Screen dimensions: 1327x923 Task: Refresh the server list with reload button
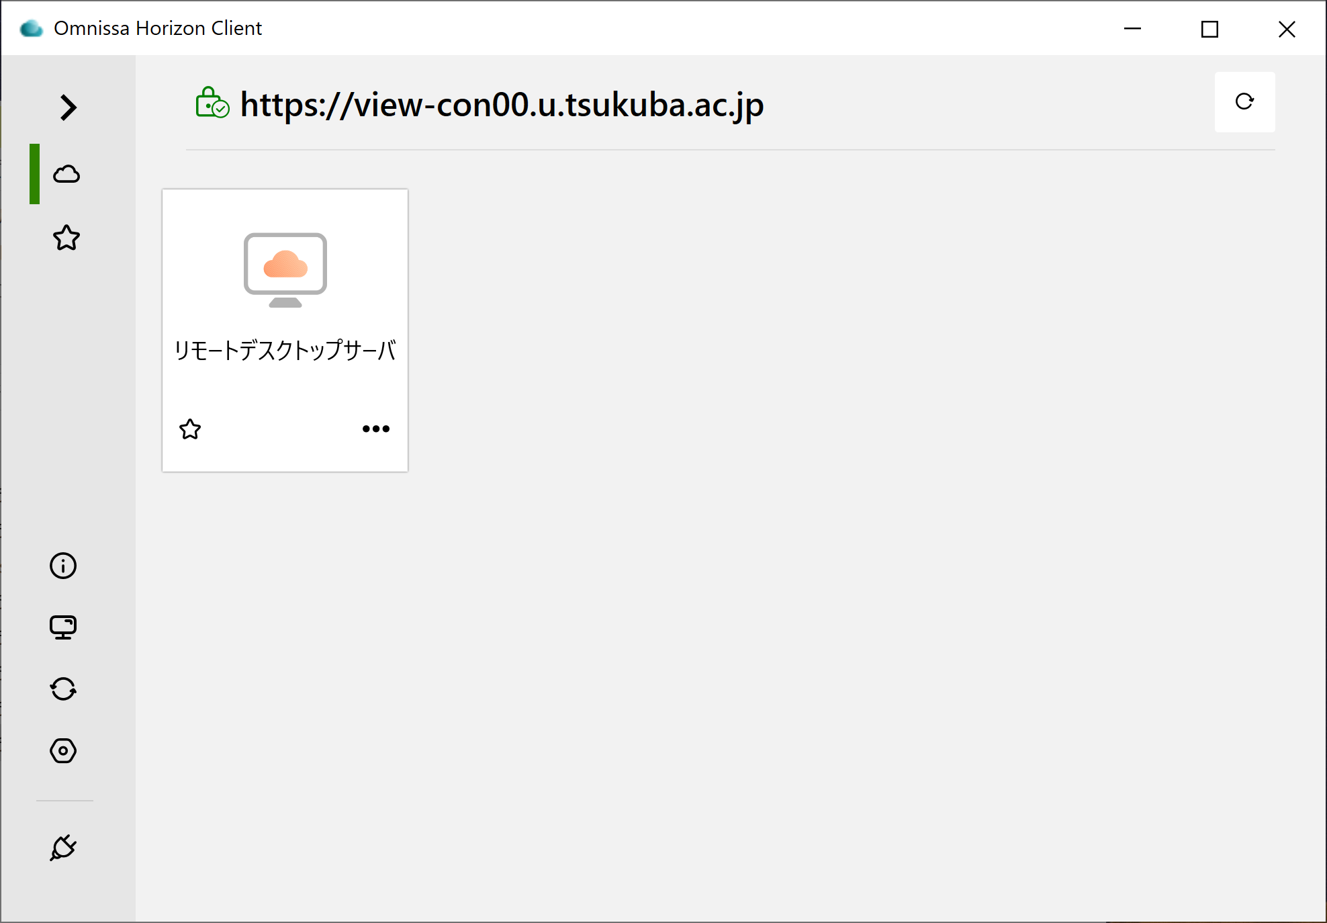tap(1244, 101)
